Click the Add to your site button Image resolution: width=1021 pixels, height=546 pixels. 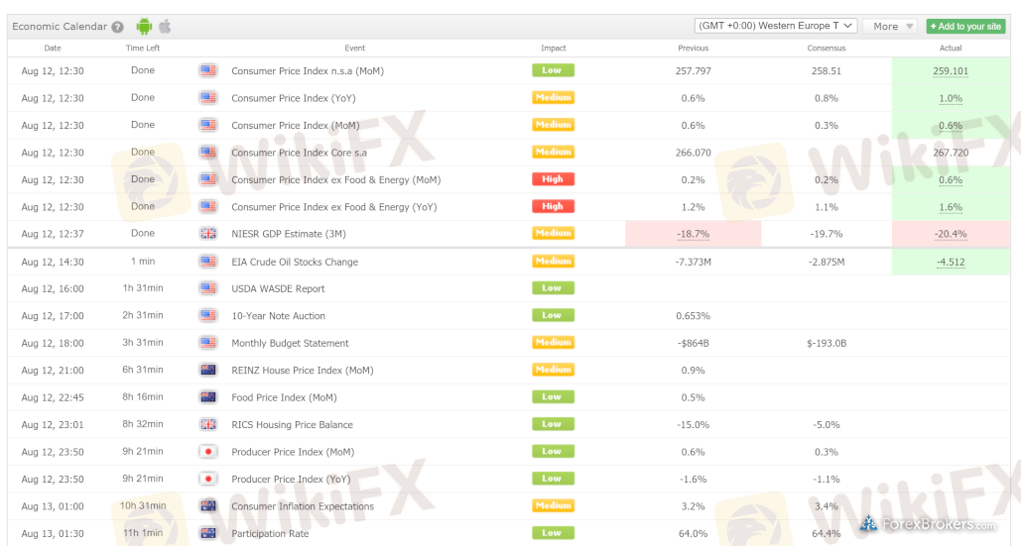[965, 27]
